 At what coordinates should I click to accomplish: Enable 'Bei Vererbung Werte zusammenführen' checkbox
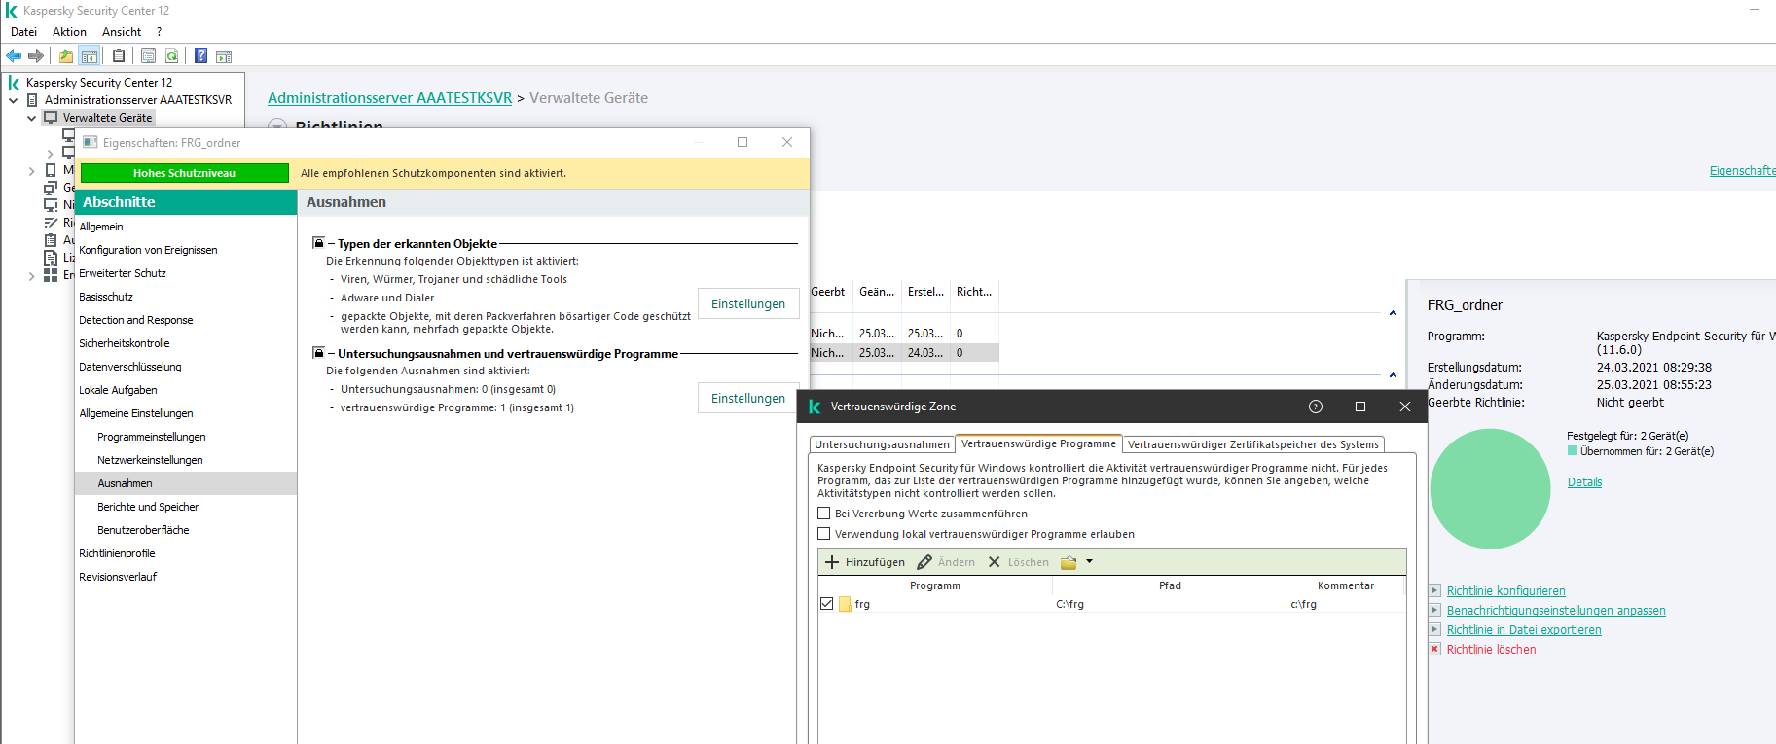[x=824, y=514]
